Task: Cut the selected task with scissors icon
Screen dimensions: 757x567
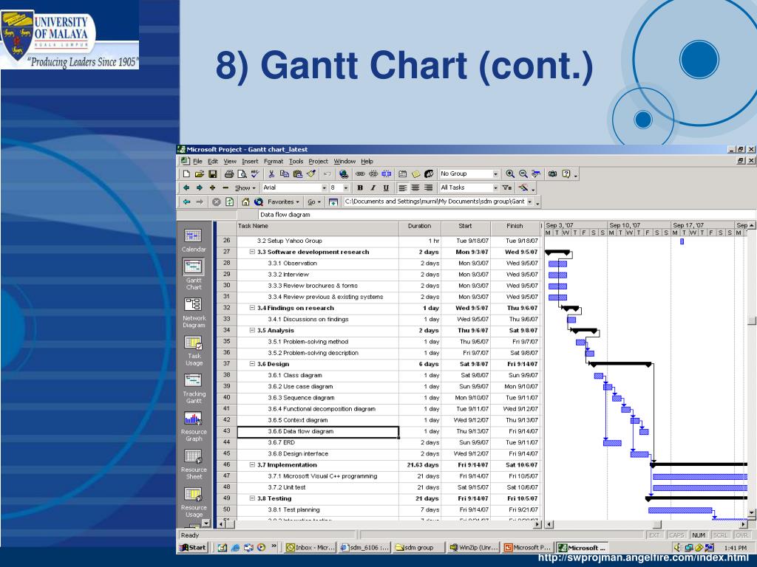Action: click(271, 174)
